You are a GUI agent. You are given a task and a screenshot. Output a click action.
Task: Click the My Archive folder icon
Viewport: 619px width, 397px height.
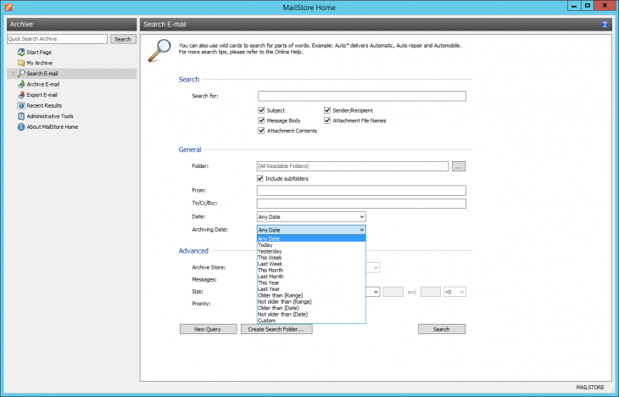[x=21, y=63]
